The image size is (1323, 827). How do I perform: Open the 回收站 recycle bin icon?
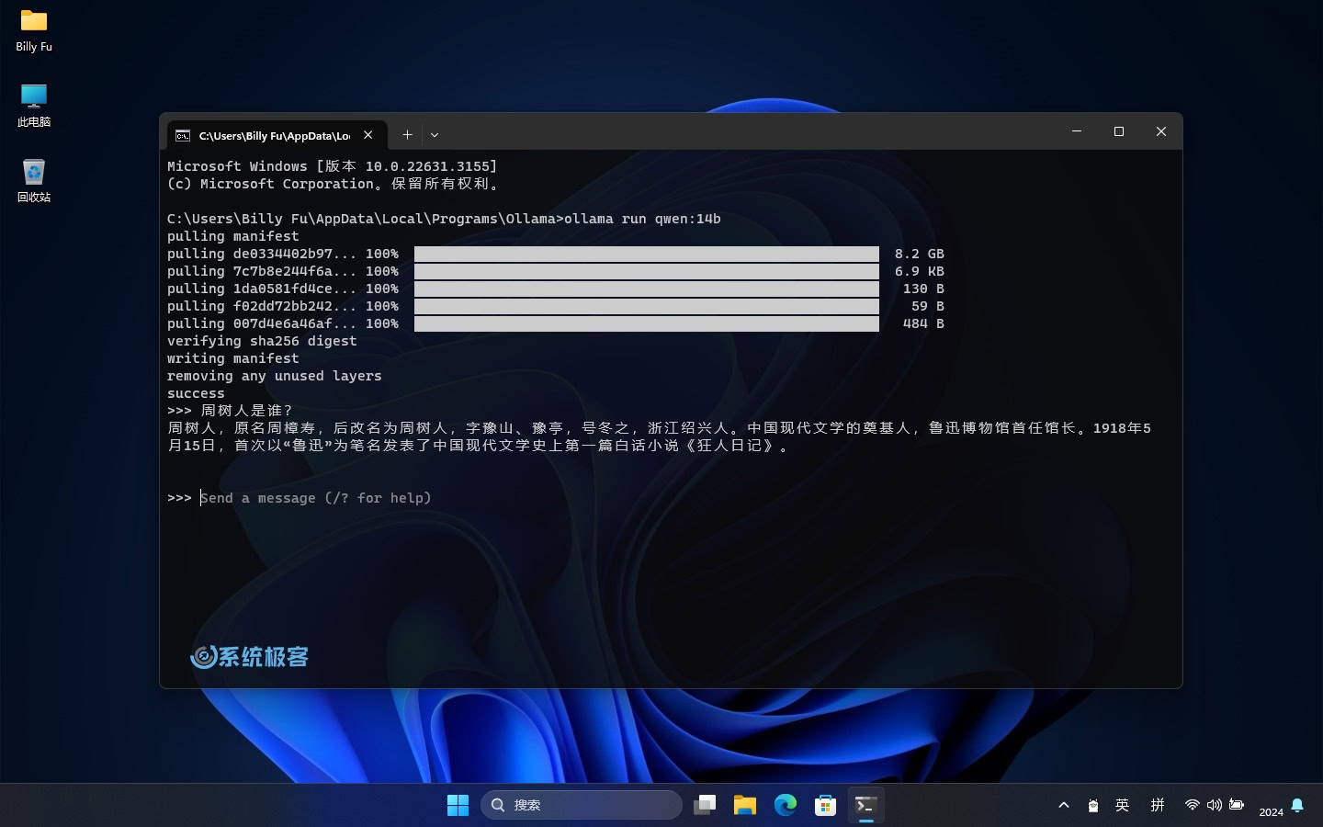pyautogui.click(x=34, y=181)
